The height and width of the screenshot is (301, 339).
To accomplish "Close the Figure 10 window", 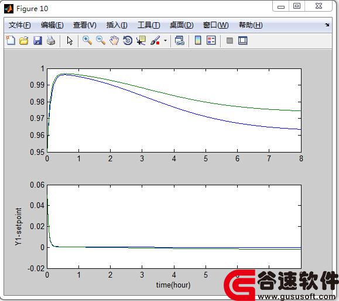I will (x=319, y=6).
